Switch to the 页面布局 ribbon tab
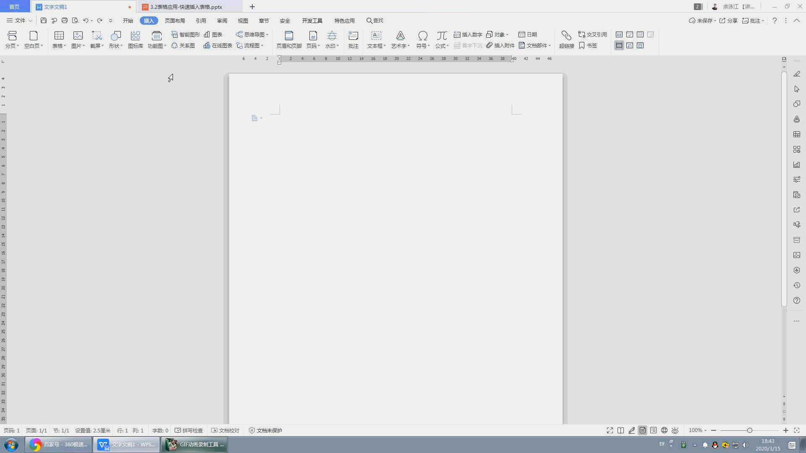This screenshot has height=453, width=806. (175, 21)
